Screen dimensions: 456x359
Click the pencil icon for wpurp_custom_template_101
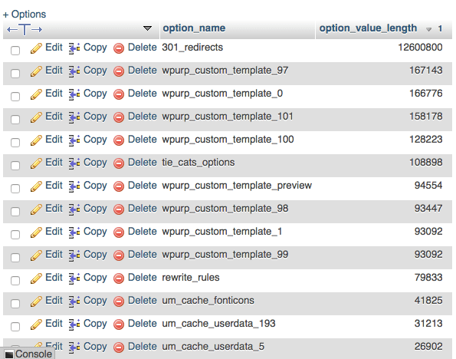pos(36,117)
